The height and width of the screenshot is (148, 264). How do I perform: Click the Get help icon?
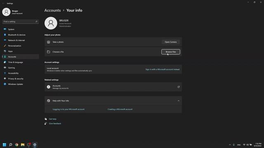click(x=46, y=119)
